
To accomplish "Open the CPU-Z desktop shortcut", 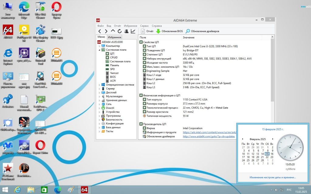I will click(24, 55).
